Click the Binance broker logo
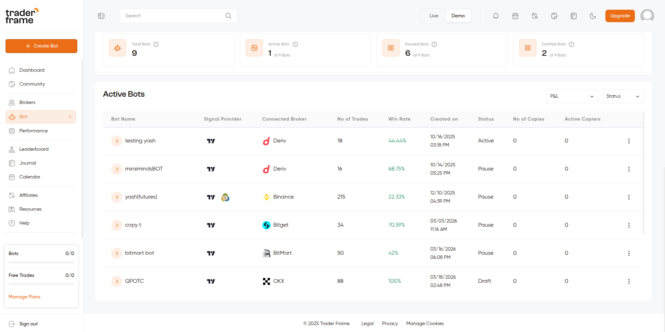 tap(266, 197)
